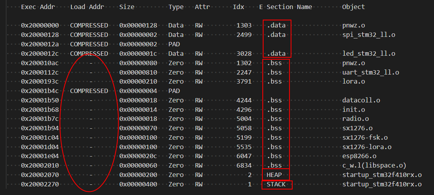The width and height of the screenshot is (434, 195).
Task: Click index value 2247
Action: click(x=244, y=73)
